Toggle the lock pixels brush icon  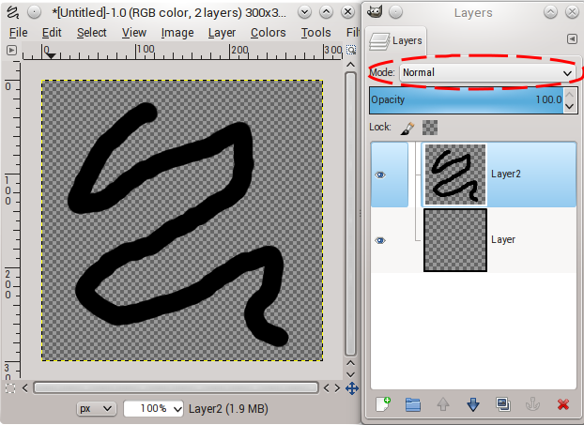point(407,128)
